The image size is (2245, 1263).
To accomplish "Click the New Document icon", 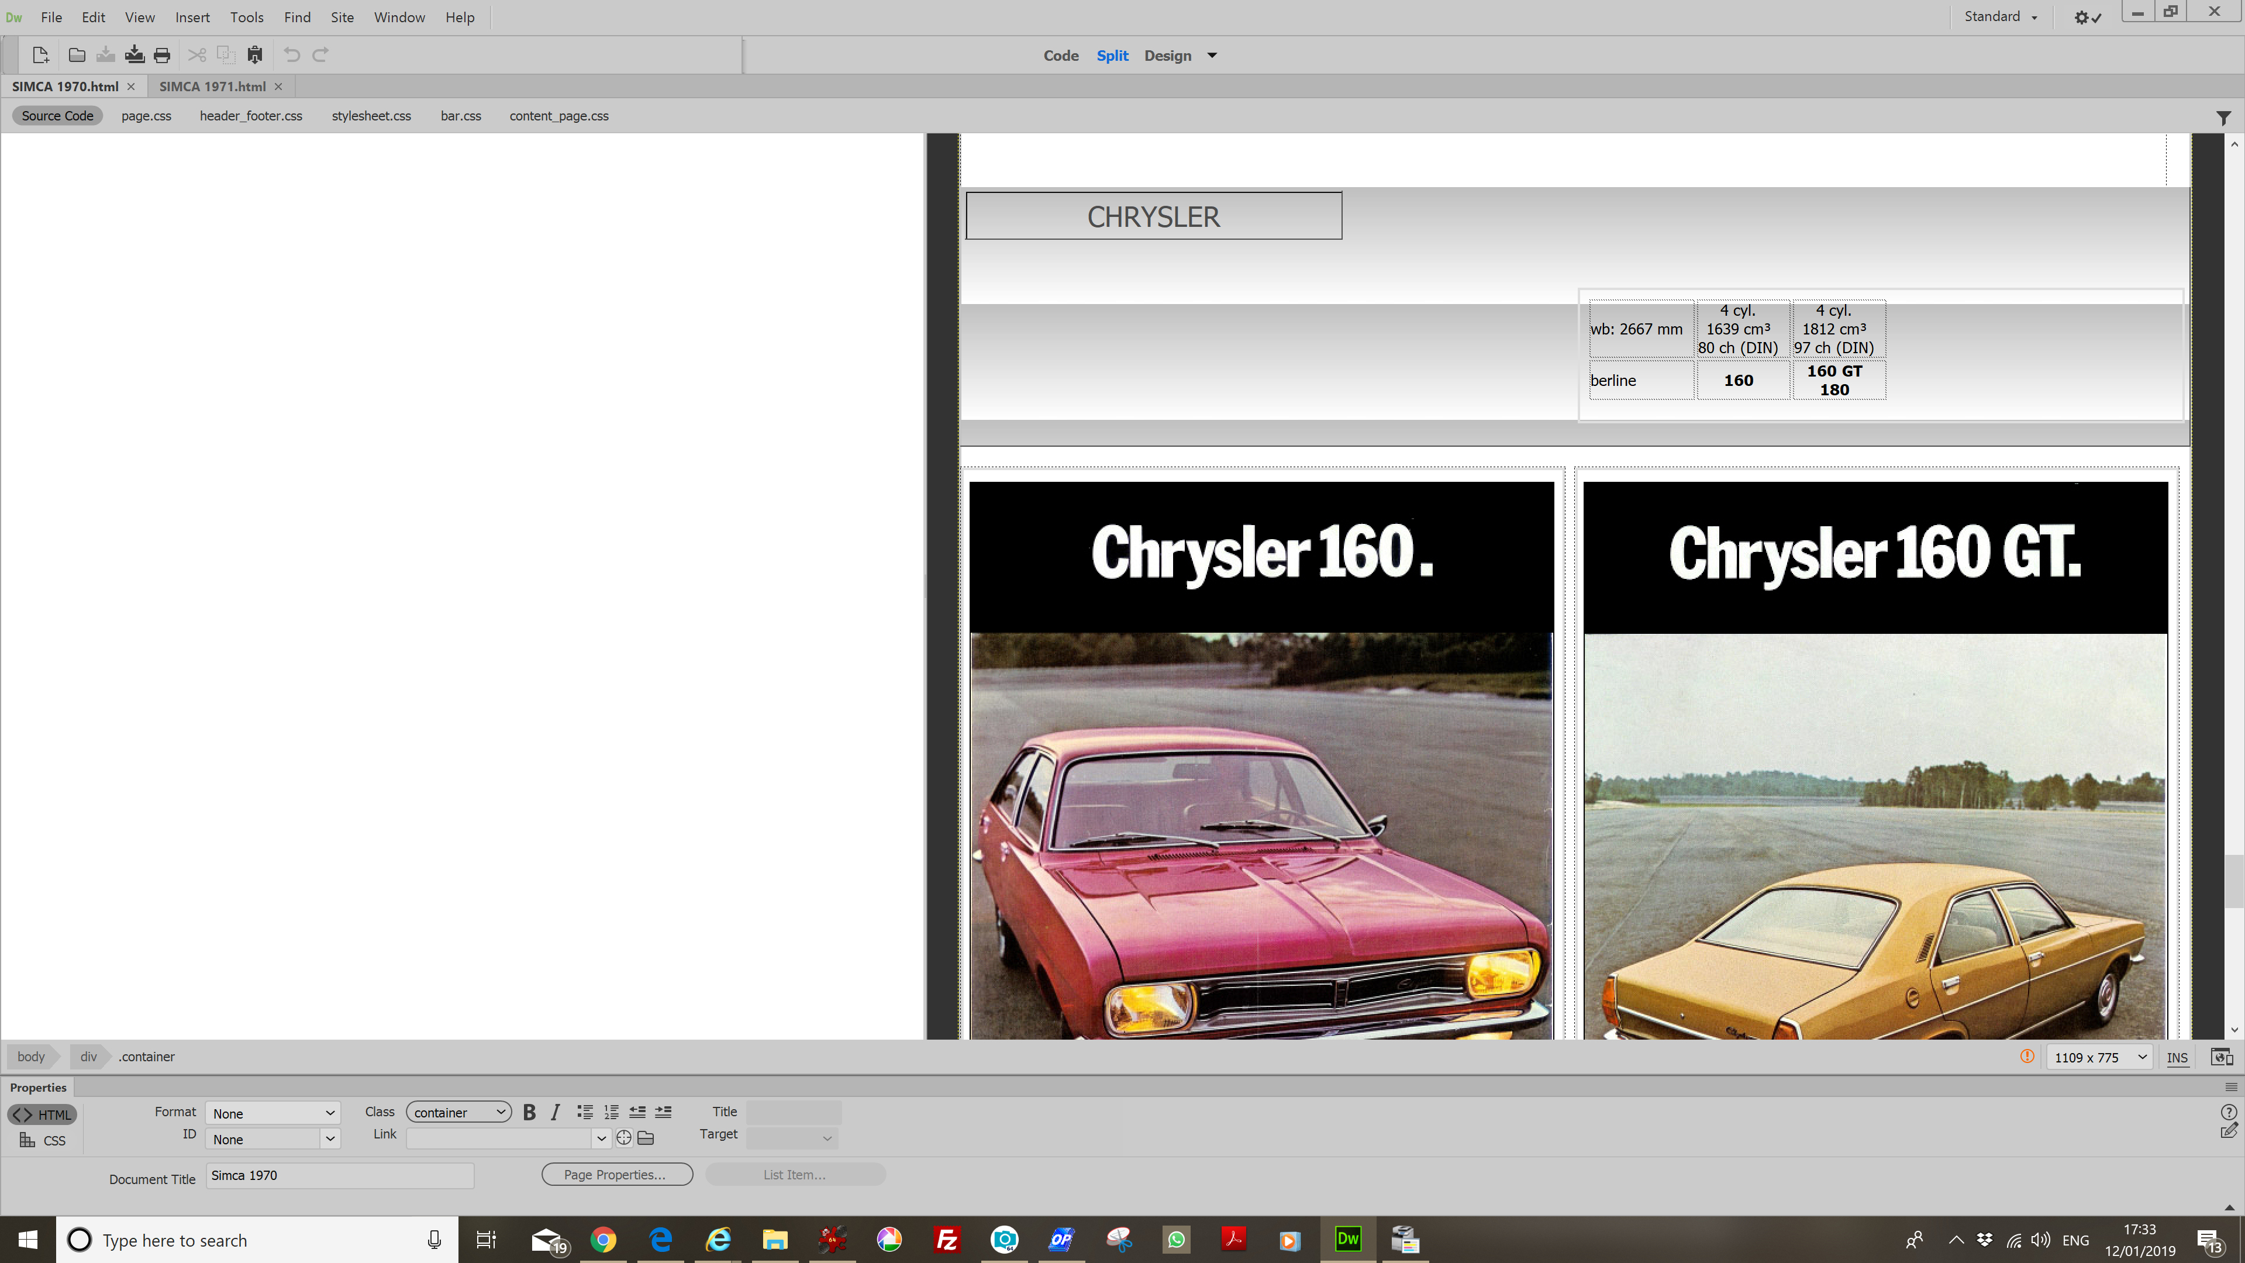I will (x=40, y=55).
